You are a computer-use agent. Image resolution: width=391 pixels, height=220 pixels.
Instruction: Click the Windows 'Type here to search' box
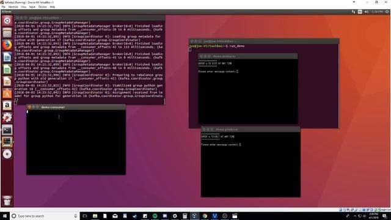click(45, 216)
